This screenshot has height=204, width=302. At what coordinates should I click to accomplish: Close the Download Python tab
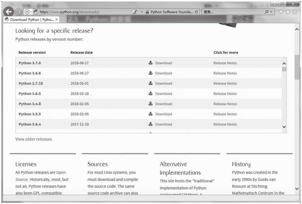click(57, 20)
